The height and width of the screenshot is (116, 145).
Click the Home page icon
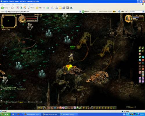pos(25,8)
